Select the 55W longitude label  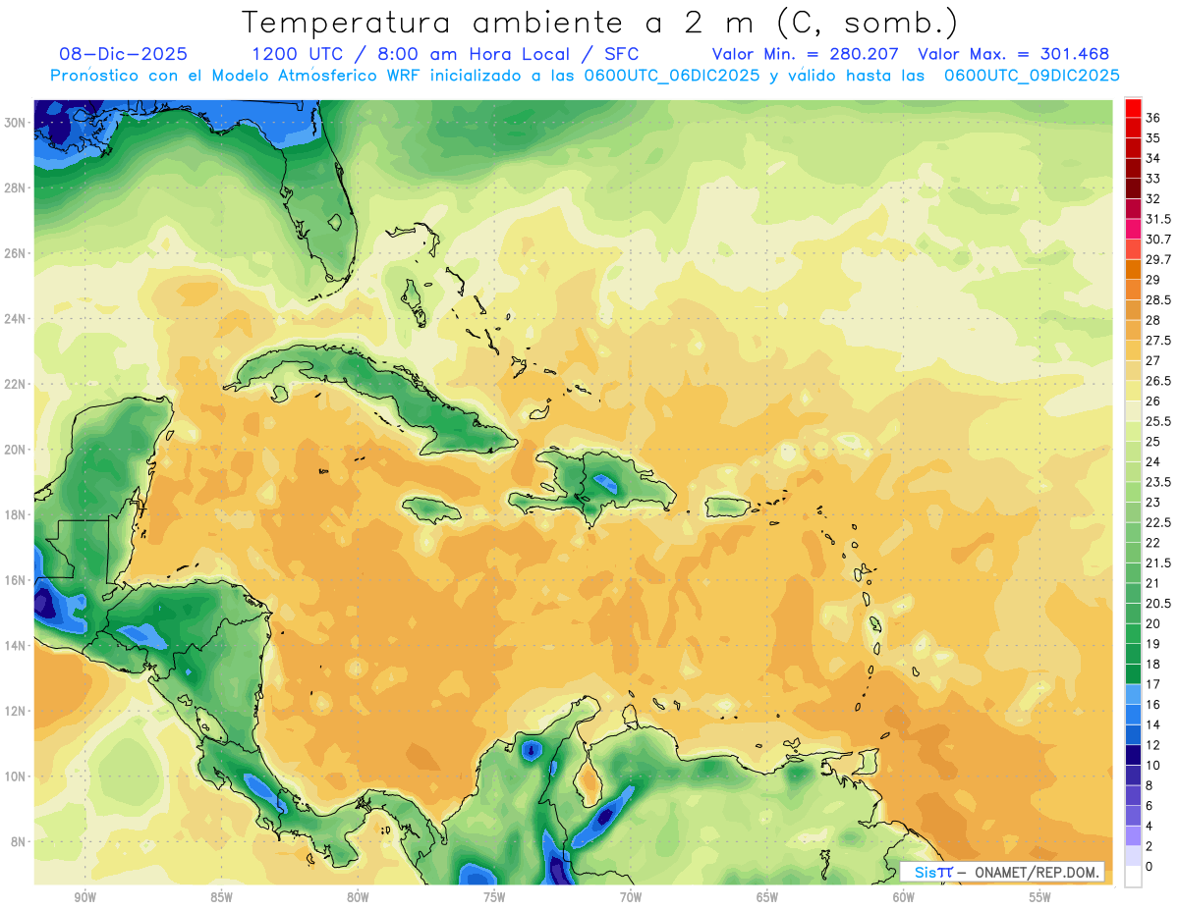pyautogui.click(x=1040, y=897)
